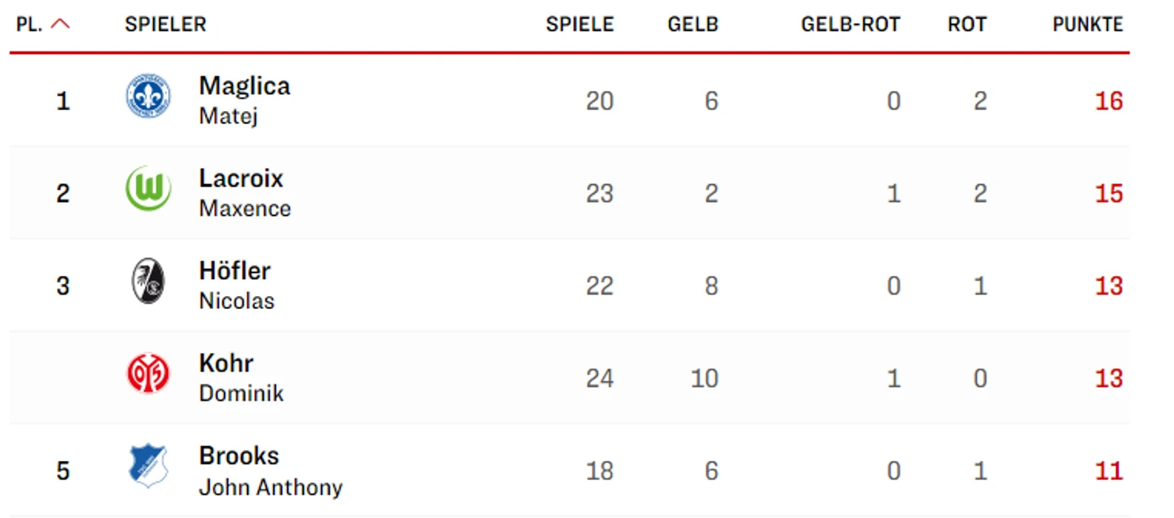Click the Wolfsburg logo next to Lacroix
The height and width of the screenshot is (518, 1174).
[x=148, y=189]
